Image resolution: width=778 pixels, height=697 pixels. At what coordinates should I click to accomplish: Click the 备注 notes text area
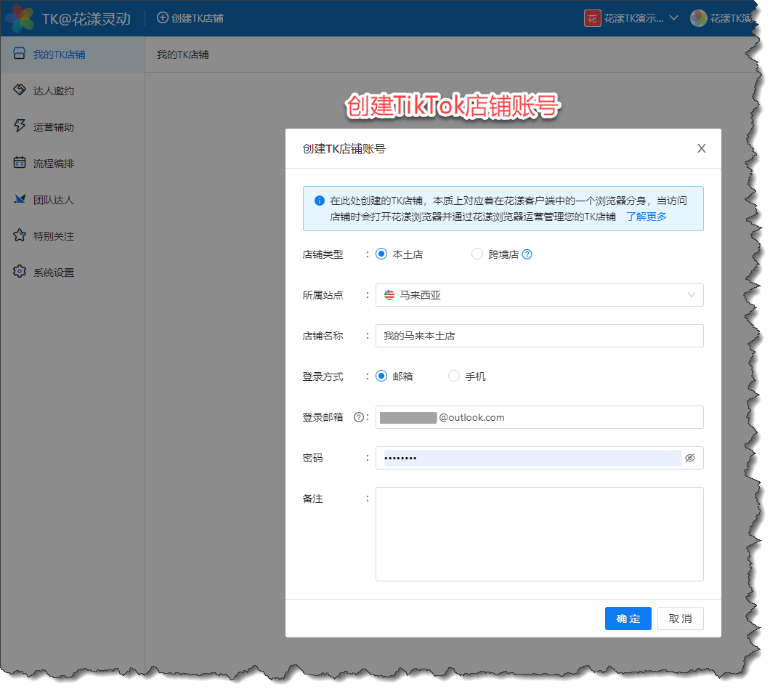pos(539,534)
